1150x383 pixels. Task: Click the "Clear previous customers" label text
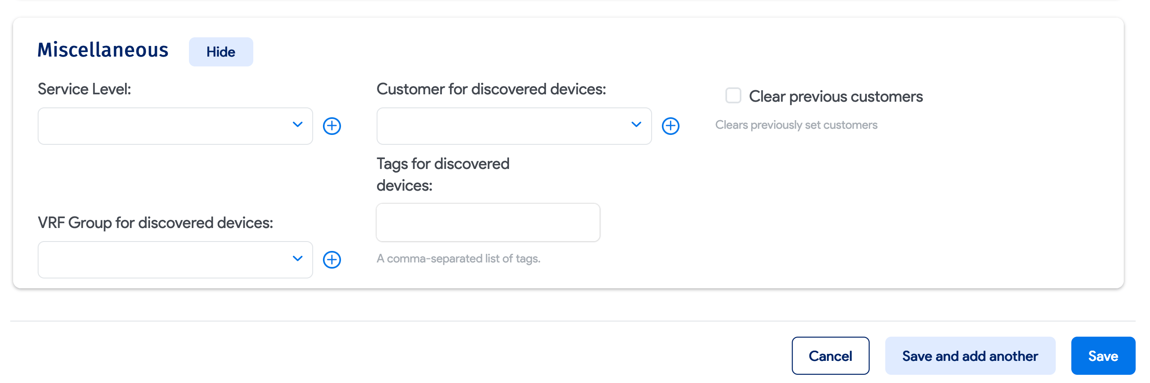pos(835,96)
